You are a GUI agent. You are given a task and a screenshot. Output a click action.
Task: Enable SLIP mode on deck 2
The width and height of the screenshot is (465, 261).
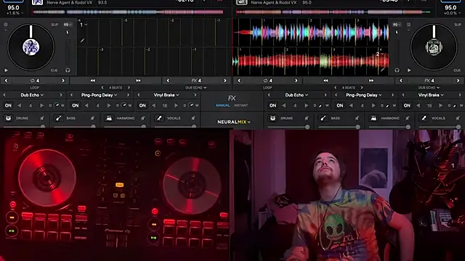pyautogui.click(x=457, y=25)
